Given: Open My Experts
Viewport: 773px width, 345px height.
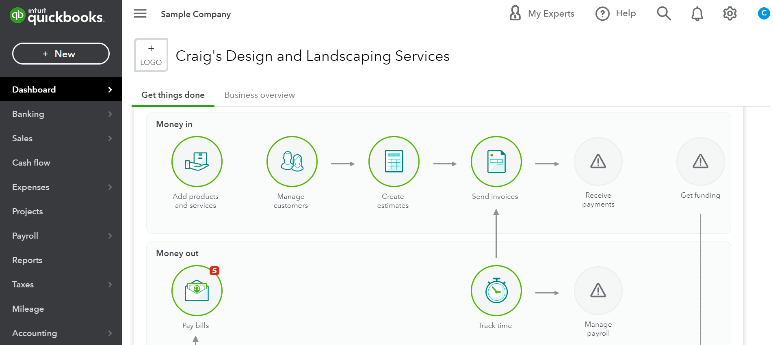Looking at the screenshot, I should pyautogui.click(x=542, y=13).
